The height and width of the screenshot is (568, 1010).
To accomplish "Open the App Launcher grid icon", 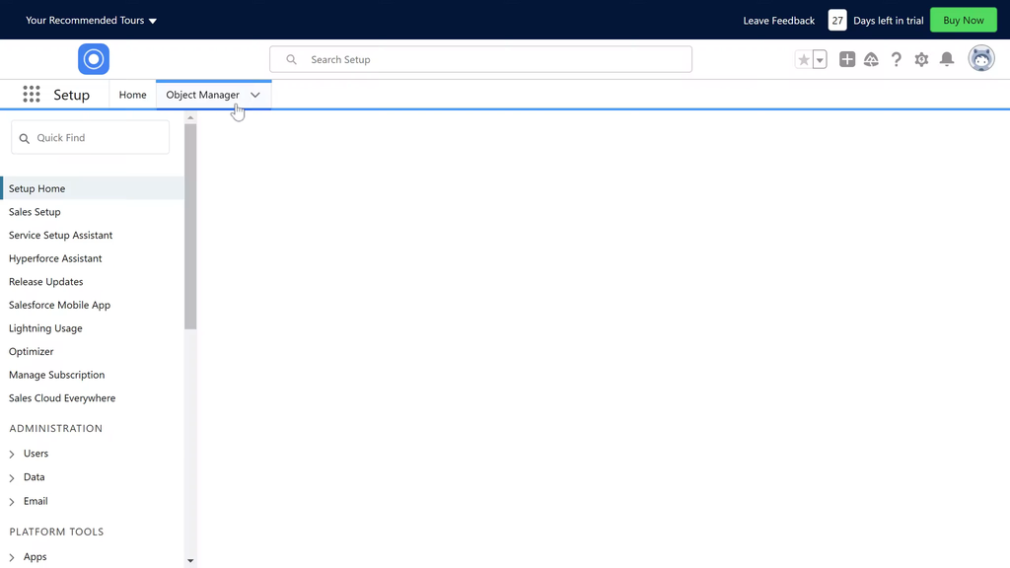I will 32,95.
